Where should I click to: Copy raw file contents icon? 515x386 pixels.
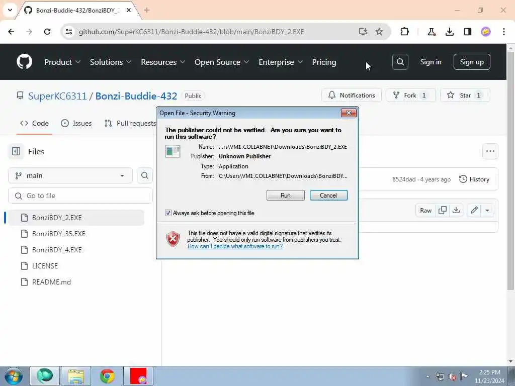[443, 210]
